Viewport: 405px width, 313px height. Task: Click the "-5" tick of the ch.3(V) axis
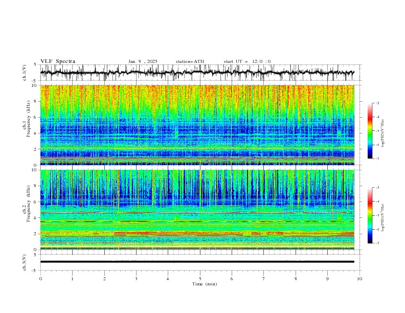(35, 271)
